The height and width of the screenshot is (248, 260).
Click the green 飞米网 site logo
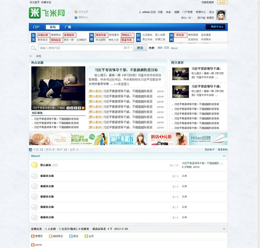47,13
